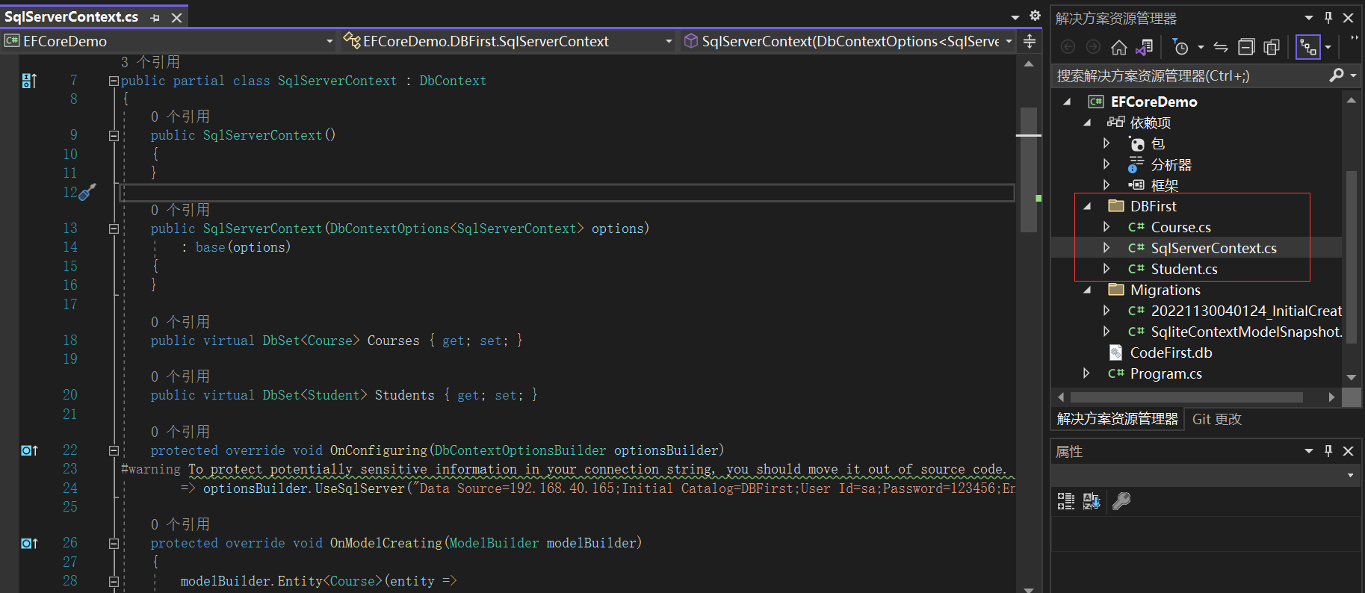Select the SqlServerContext.cs editor tab
The image size is (1365, 593).
coord(72,16)
